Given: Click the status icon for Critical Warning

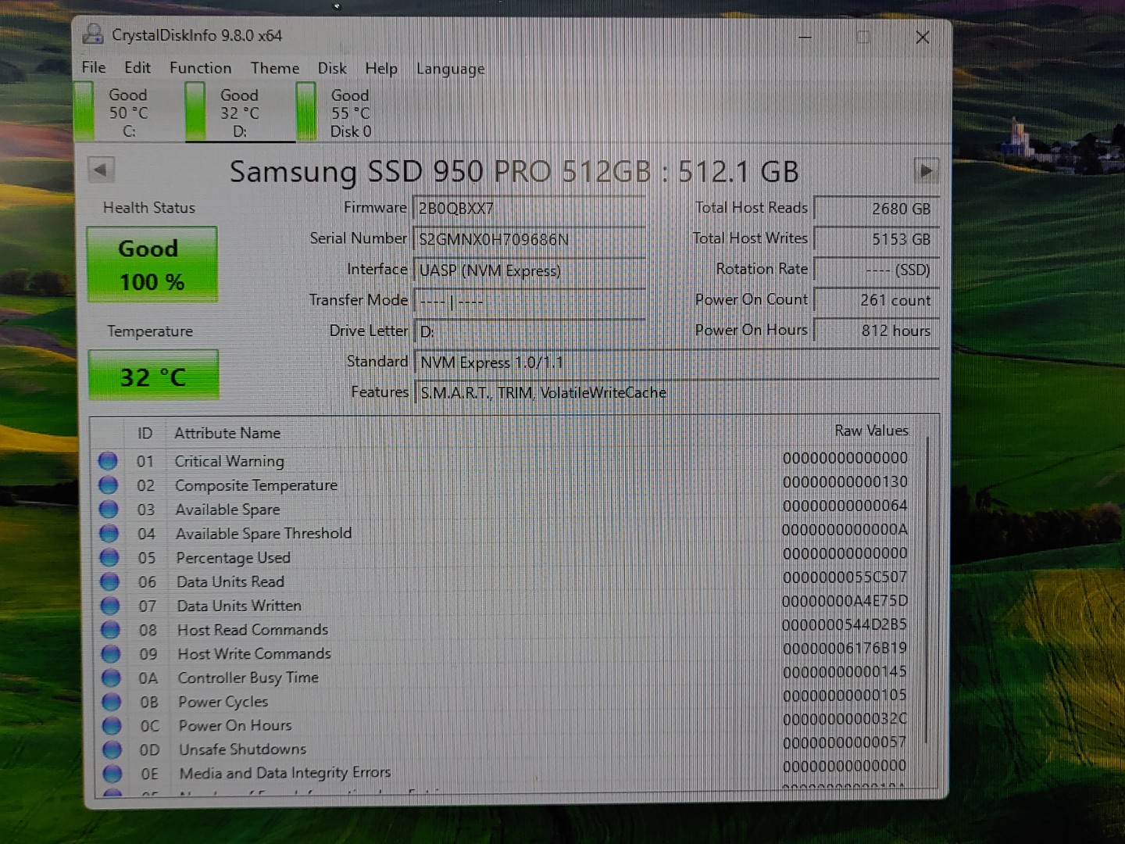Looking at the screenshot, I should pyautogui.click(x=108, y=461).
